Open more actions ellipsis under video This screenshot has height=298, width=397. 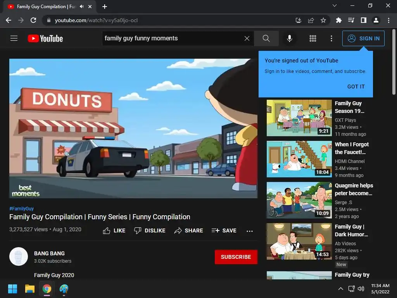(250, 231)
